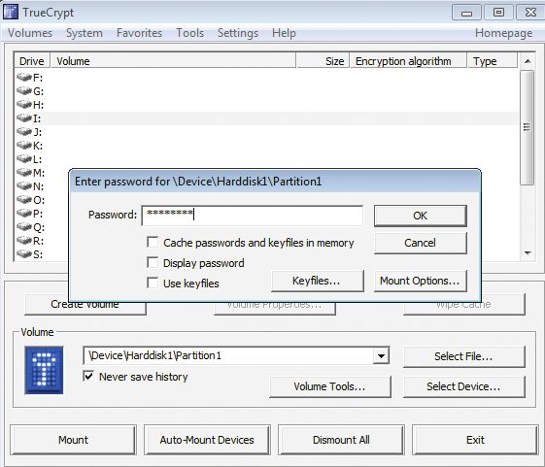Select drive M: icon in list

pyautogui.click(x=24, y=173)
